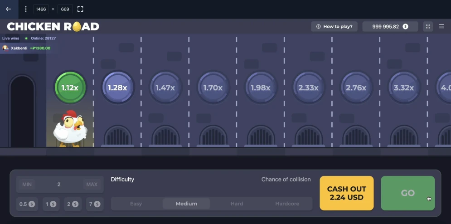Open the three-dot options menu
Screen dimensions: 451x224
[26, 9]
